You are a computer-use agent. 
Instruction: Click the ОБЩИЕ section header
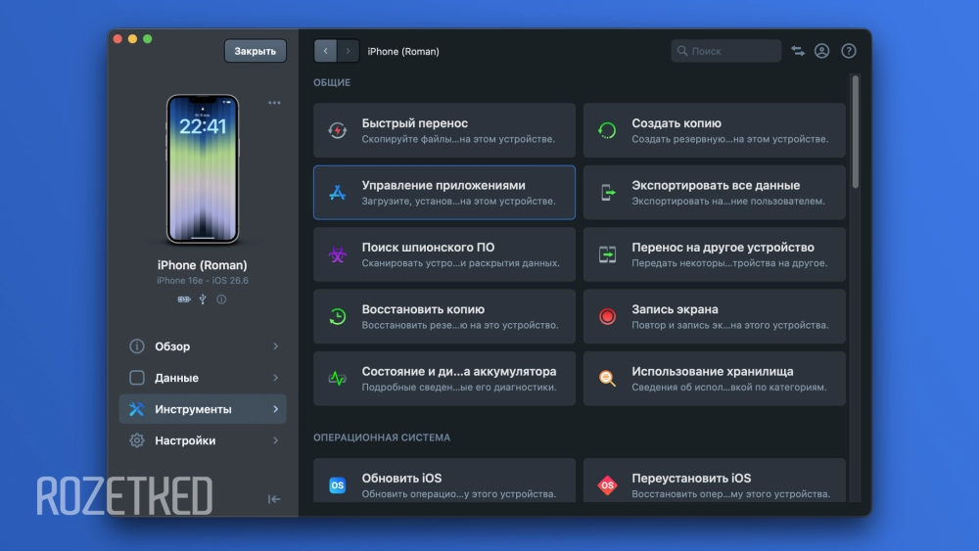click(332, 82)
